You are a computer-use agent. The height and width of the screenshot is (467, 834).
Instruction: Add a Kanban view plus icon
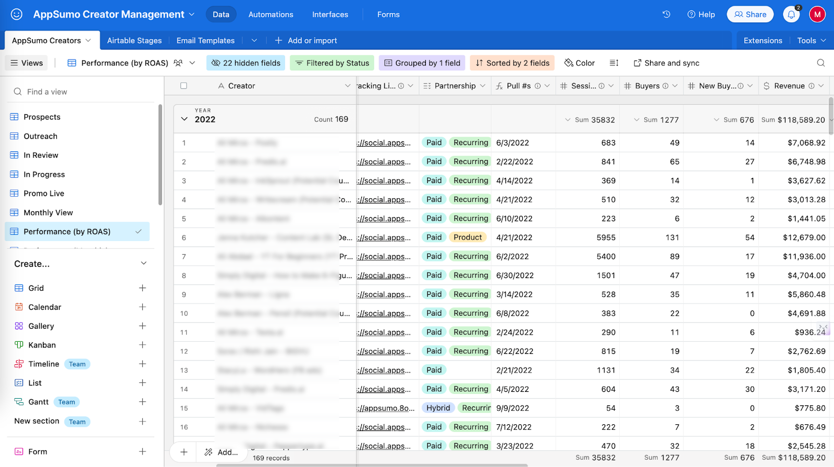click(142, 345)
